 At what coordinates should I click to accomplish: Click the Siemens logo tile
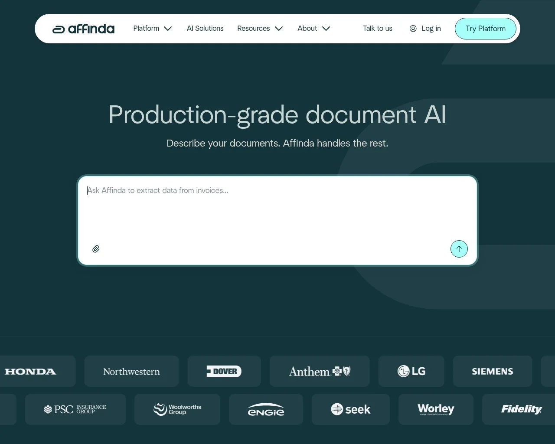(493, 371)
